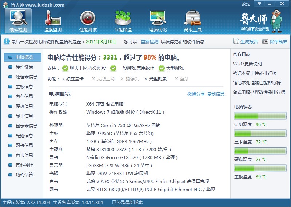291x207 pixels.
Task: Open the title bar dropdown menu arrow
Action: (259, 4)
